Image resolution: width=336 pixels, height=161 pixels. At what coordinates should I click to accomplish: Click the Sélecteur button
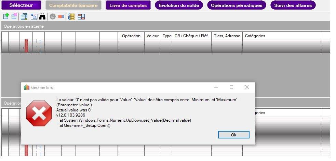pos(21,5)
